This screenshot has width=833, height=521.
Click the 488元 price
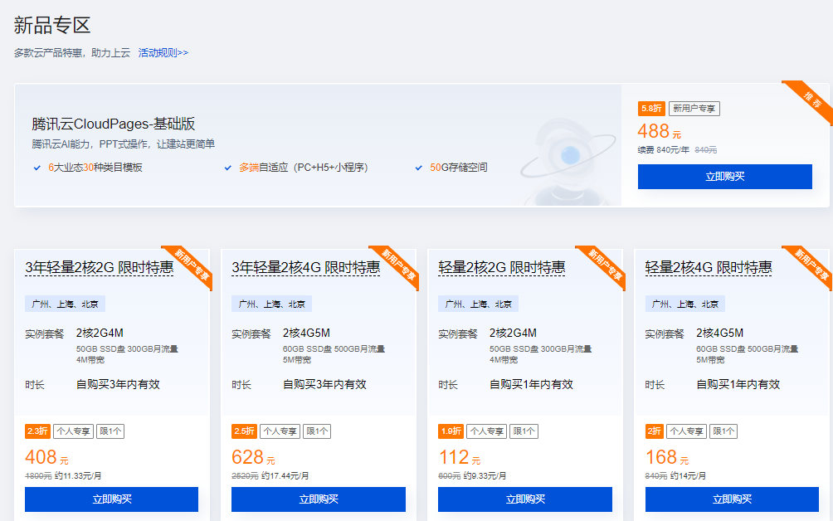[660, 131]
